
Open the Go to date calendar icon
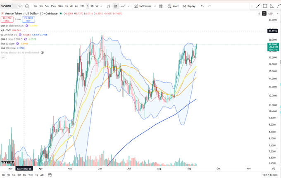(x=50, y=175)
